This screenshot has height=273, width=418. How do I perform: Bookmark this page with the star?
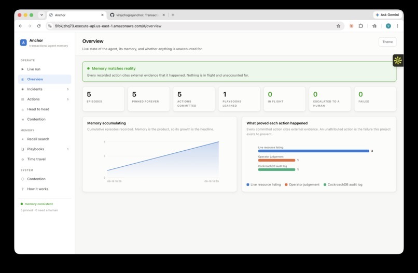click(x=338, y=26)
